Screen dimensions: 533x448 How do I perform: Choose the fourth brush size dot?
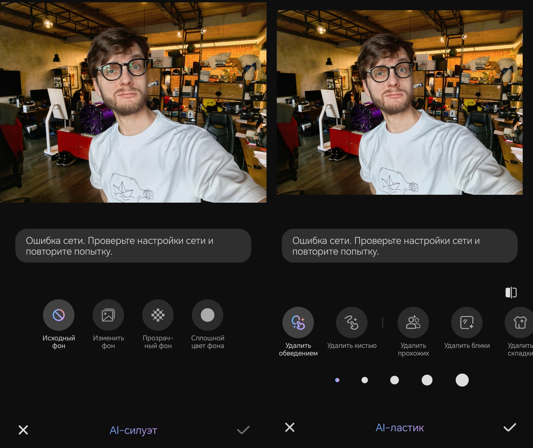tap(427, 380)
